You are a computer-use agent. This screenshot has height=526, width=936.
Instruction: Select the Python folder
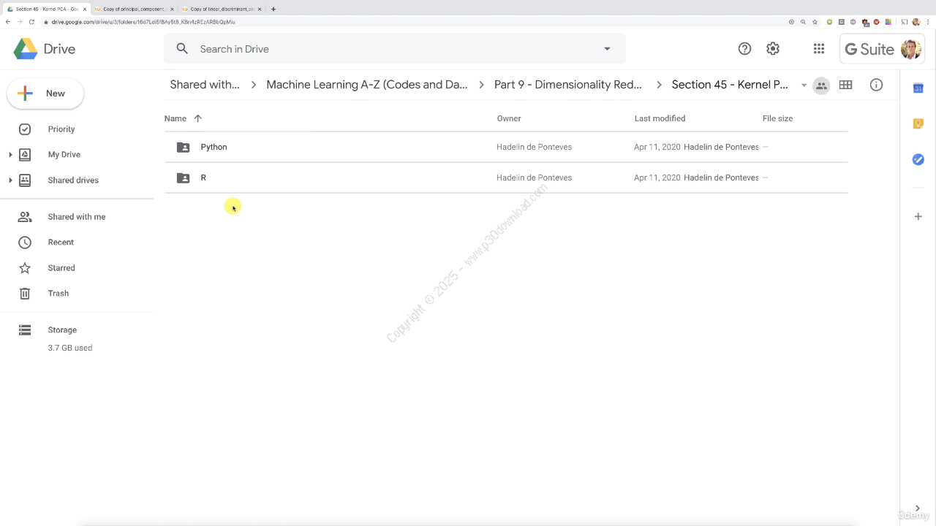tap(214, 147)
